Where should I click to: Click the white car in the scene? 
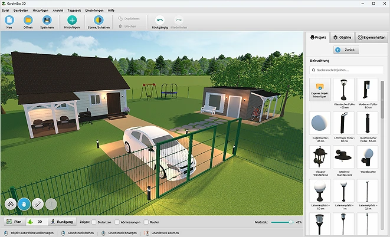(x=159, y=152)
